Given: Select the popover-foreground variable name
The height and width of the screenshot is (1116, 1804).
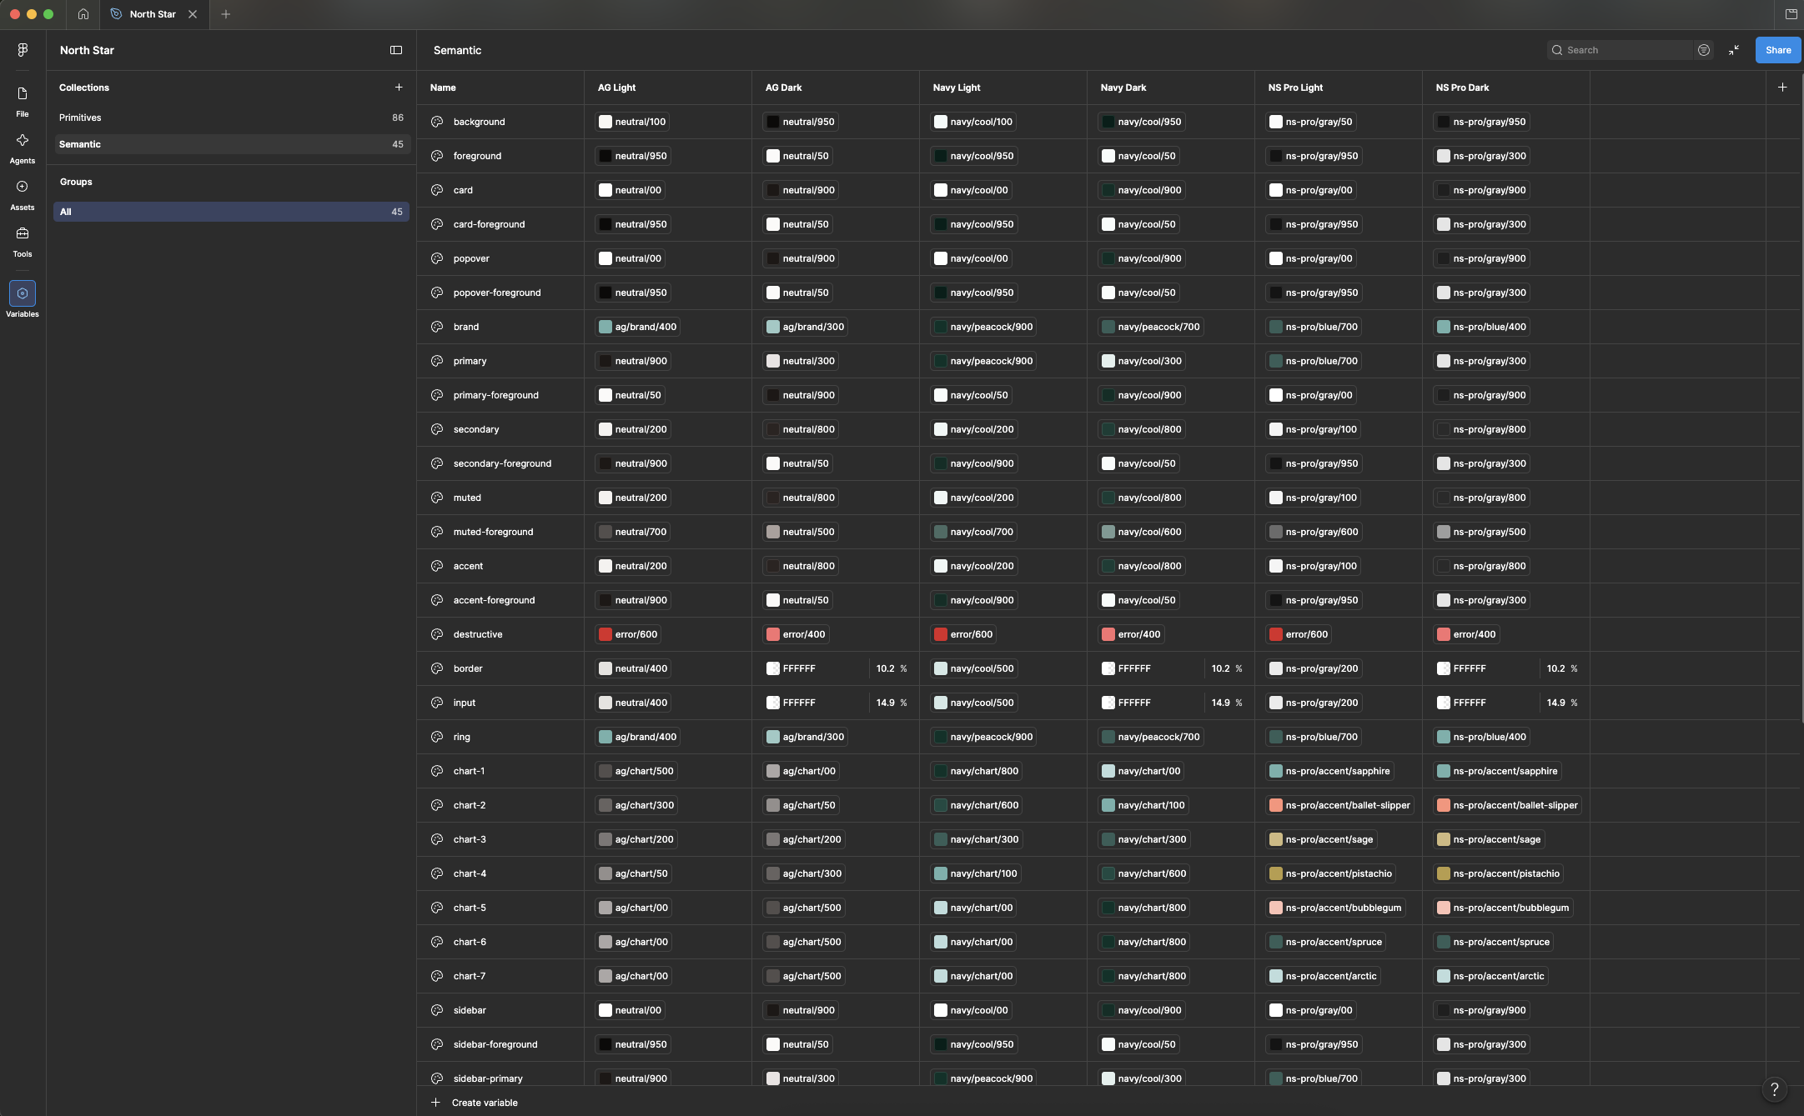Looking at the screenshot, I should [497, 293].
